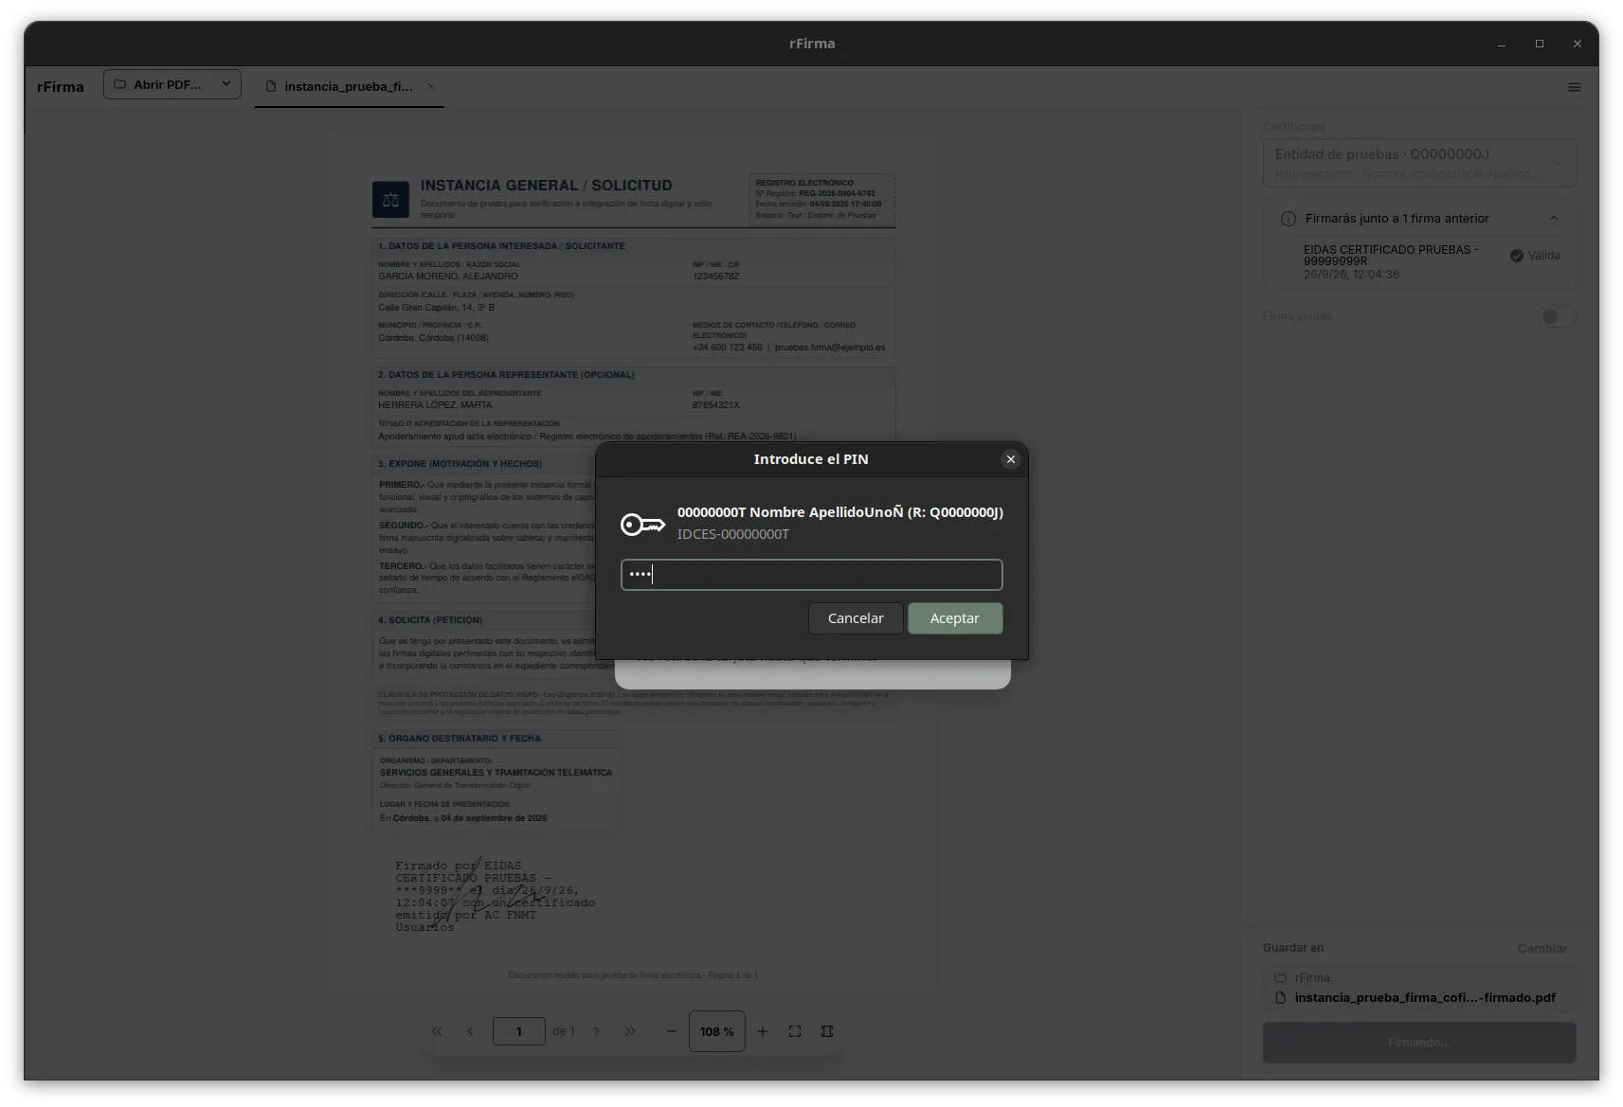The height and width of the screenshot is (1107, 1623).
Task: Toggle the Firma visible switch
Action: coord(1556,316)
